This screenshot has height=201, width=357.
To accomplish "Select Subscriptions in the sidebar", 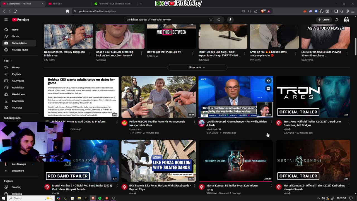I will (19, 43).
